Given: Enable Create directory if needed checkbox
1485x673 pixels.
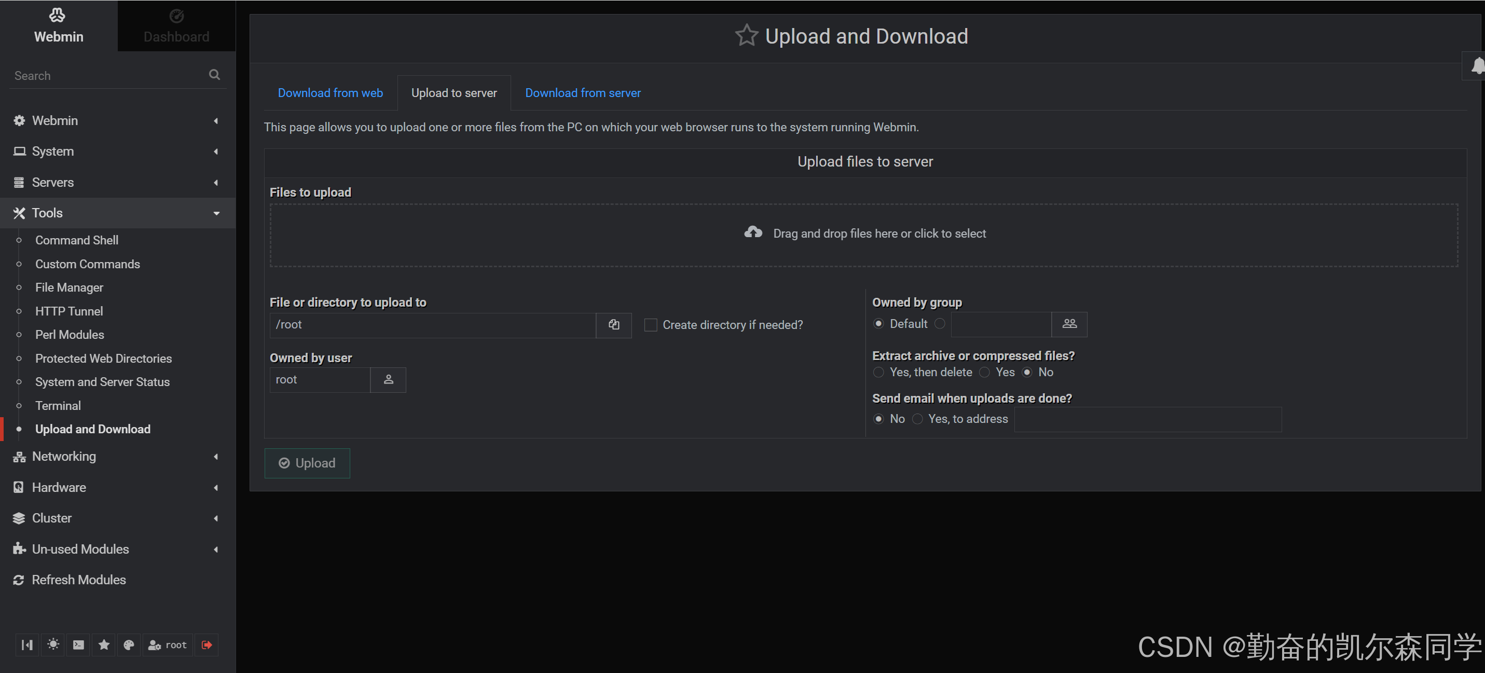Looking at the screenshot, I should pyautogui.click(x=650, y=324).
